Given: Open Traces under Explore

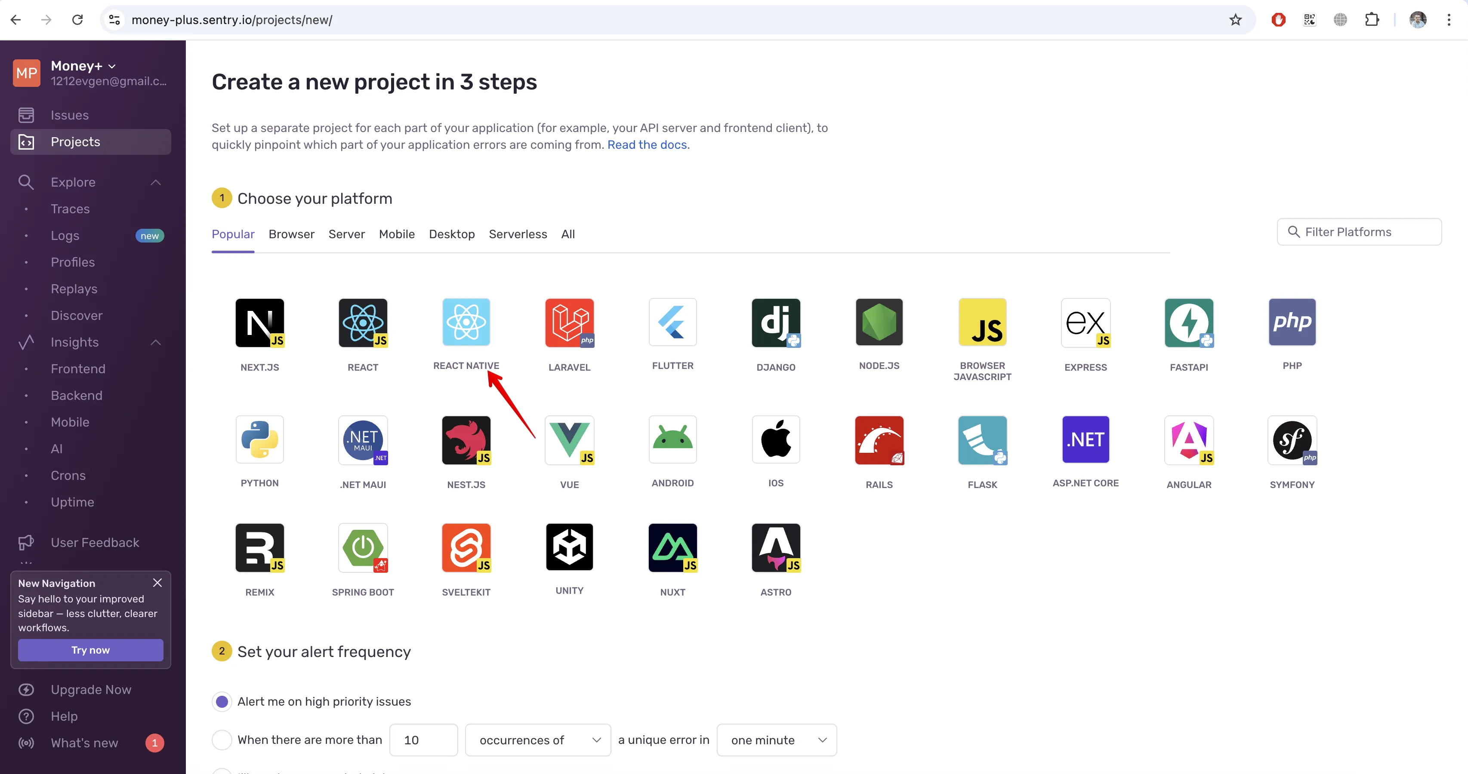Looking at the screenshot, I should click(70, 209).
